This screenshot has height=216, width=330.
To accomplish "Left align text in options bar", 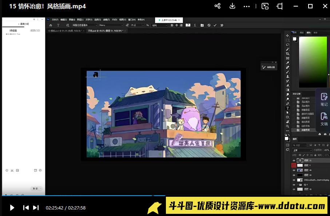I will (172, 25).
